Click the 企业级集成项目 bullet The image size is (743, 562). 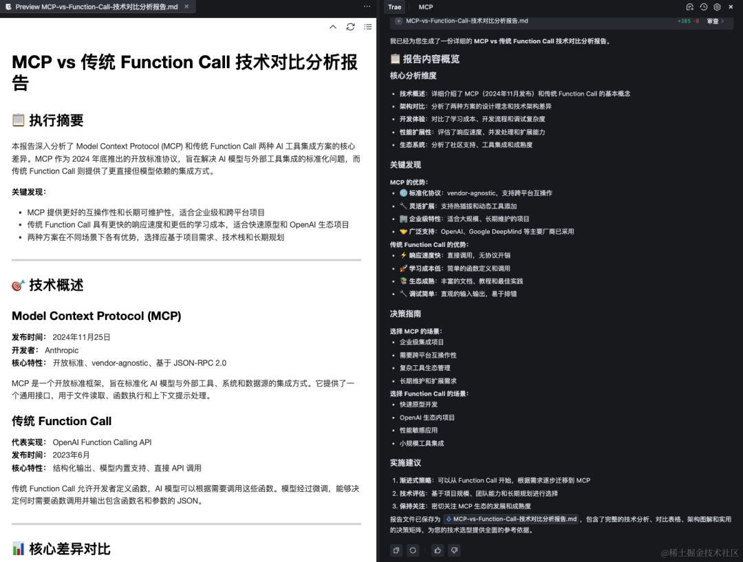(422, 342)
